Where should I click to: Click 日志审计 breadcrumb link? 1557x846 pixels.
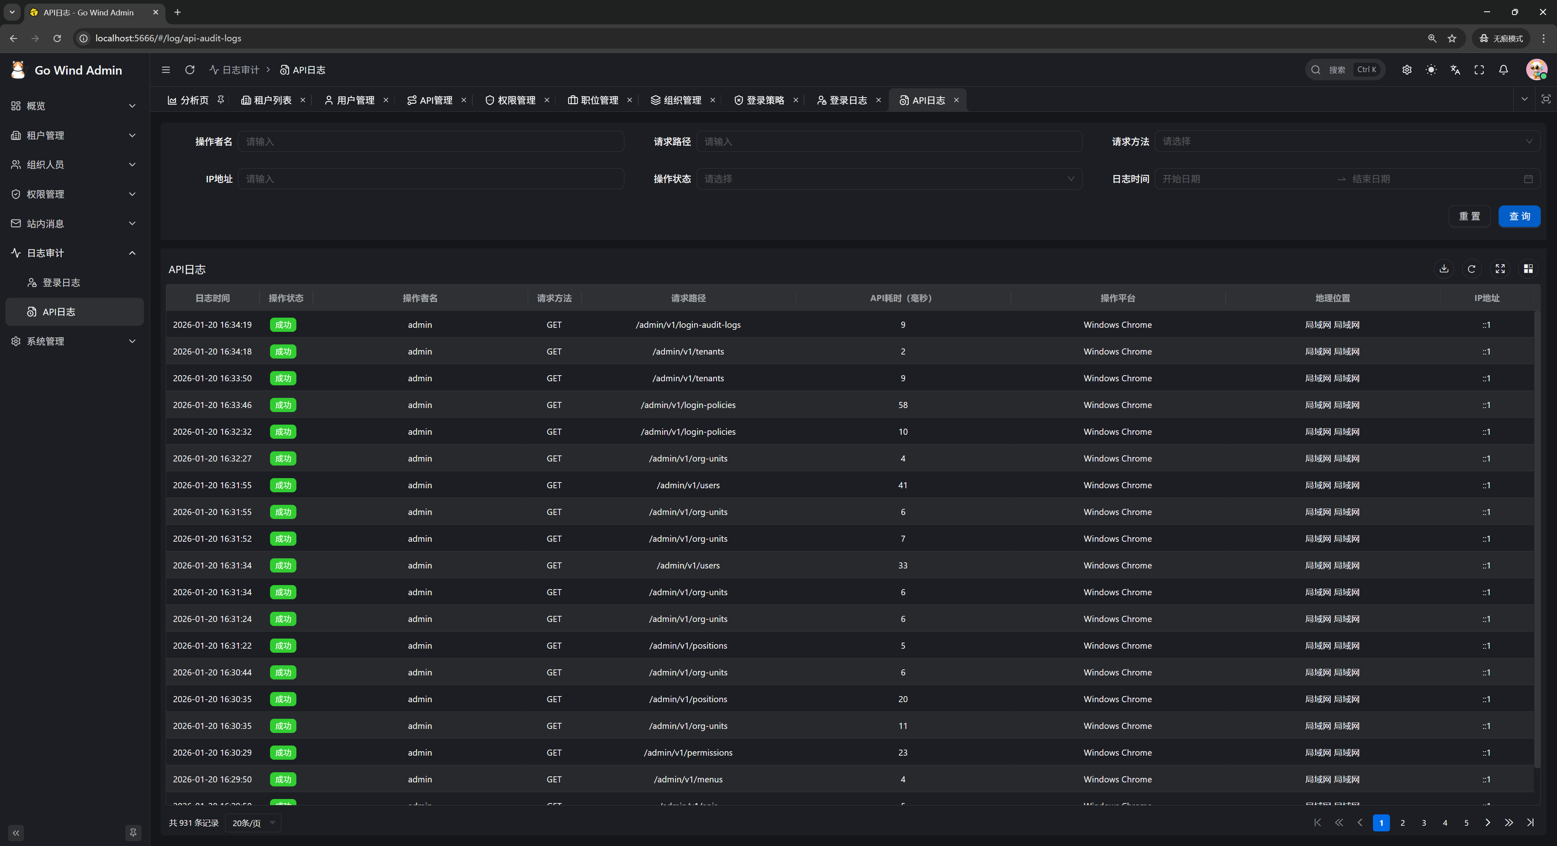234,70
